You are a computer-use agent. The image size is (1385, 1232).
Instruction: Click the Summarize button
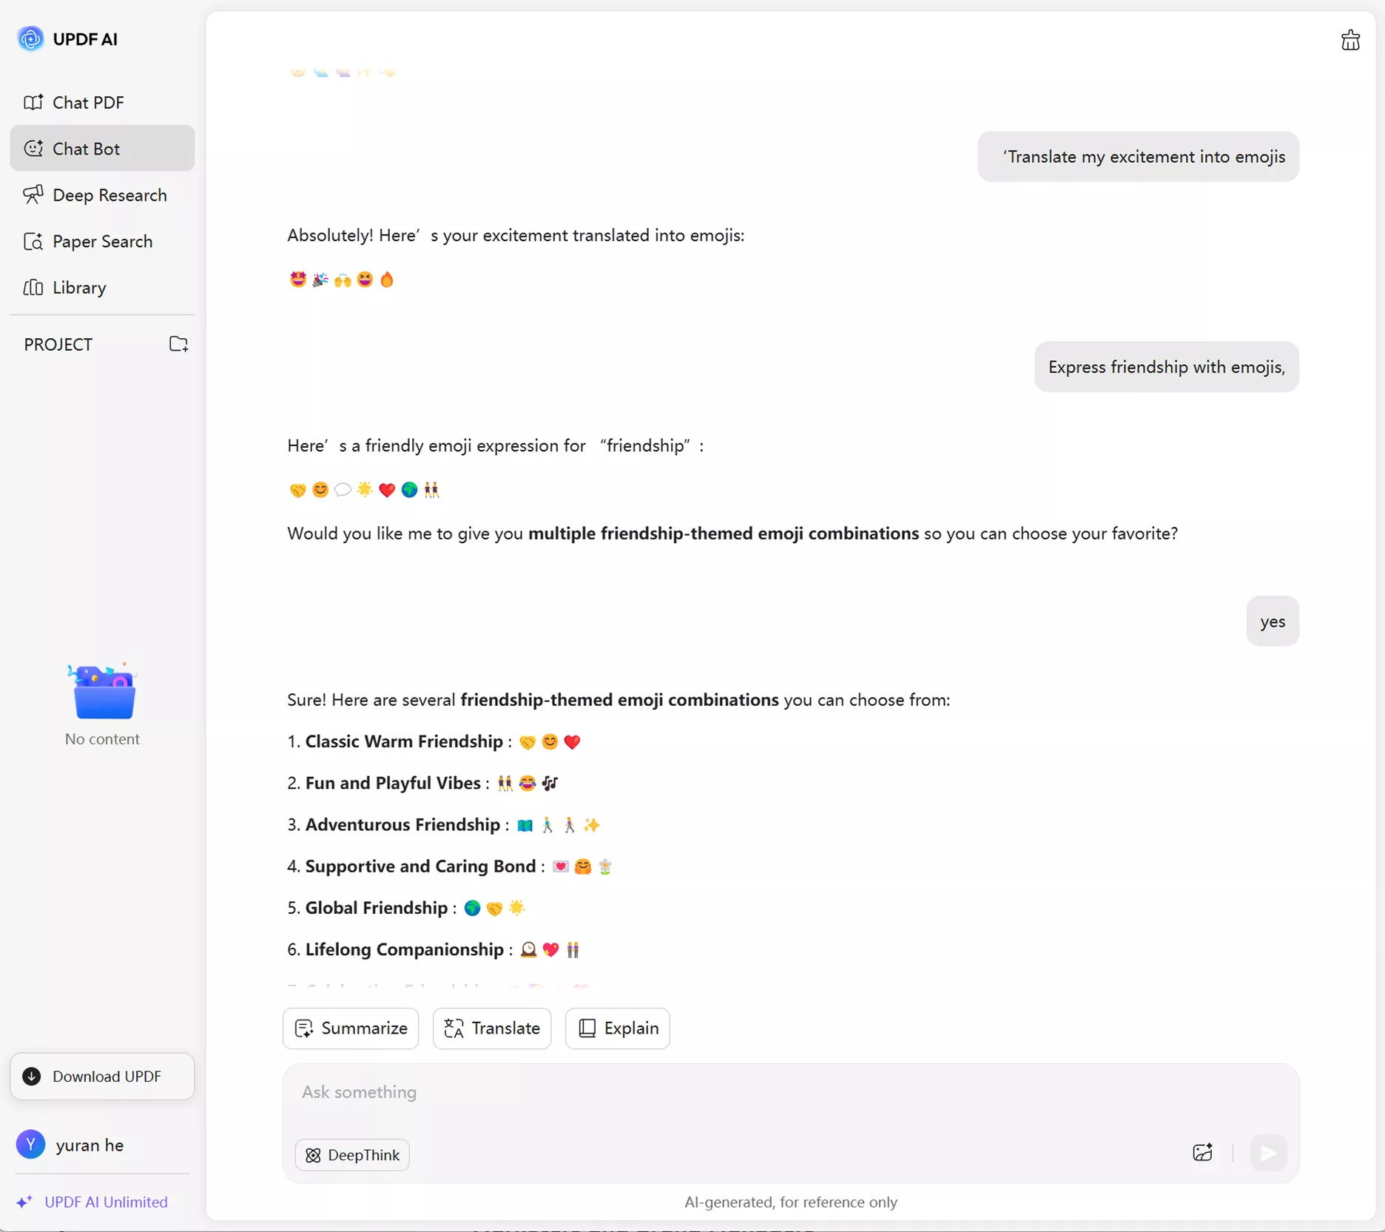tap(350, 1029)
